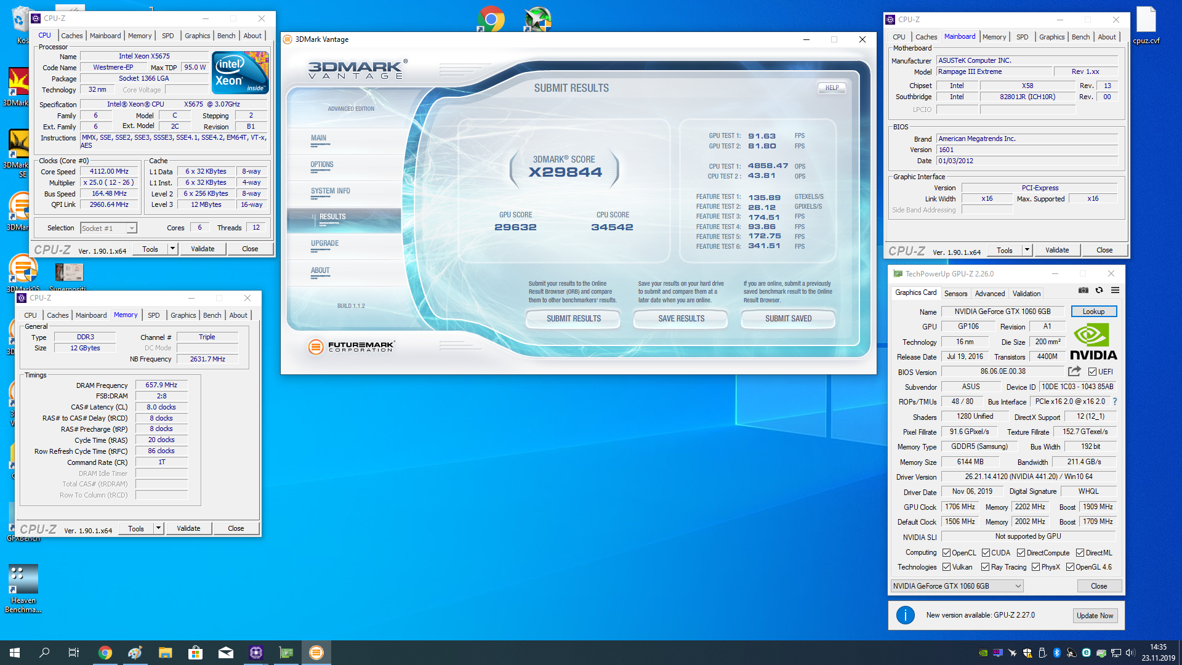1182x665 pixels.
Task: Switch to Caches tab in top-left CPU-Z
Action: coord(71,36)
